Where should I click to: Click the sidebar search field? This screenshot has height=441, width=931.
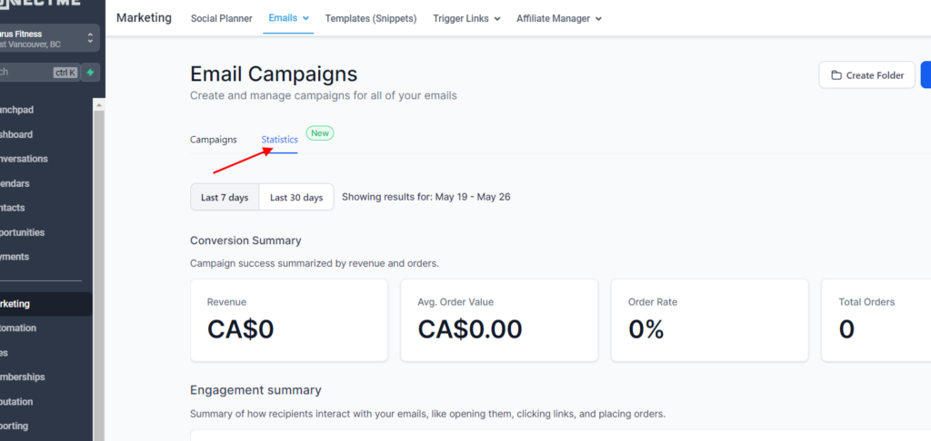pos(39,73)
